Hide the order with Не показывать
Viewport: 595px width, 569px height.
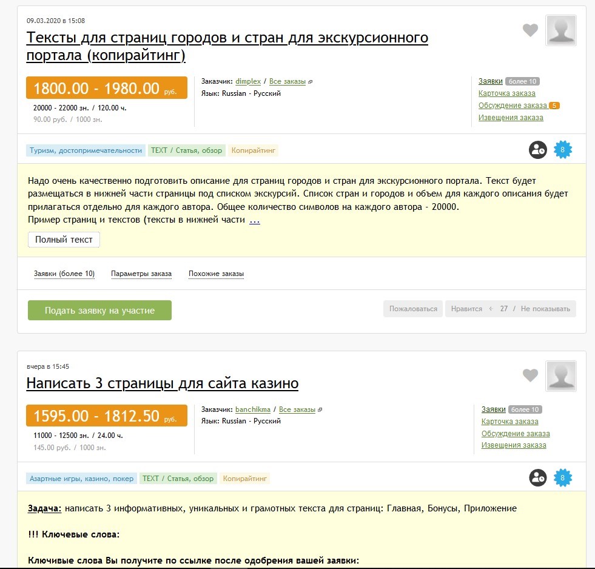click(545, 309)
